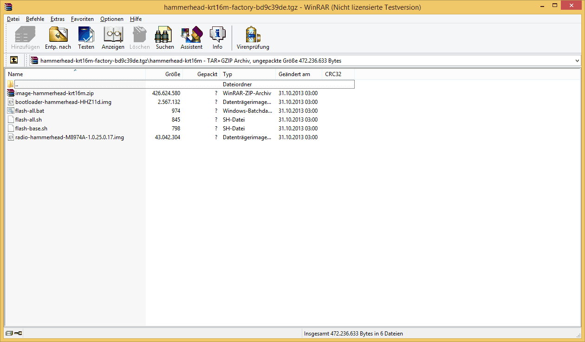Sort by the CRC32 column header
The image size is (585, 342).
point(338,74)
